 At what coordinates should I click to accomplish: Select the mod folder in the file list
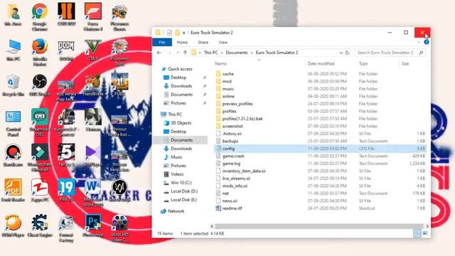tap(321, 81)
